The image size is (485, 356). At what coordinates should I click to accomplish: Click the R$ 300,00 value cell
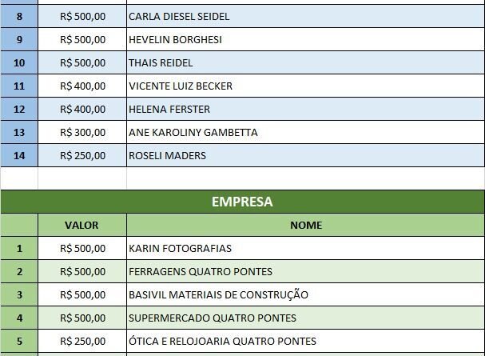(x=82, y=132)
